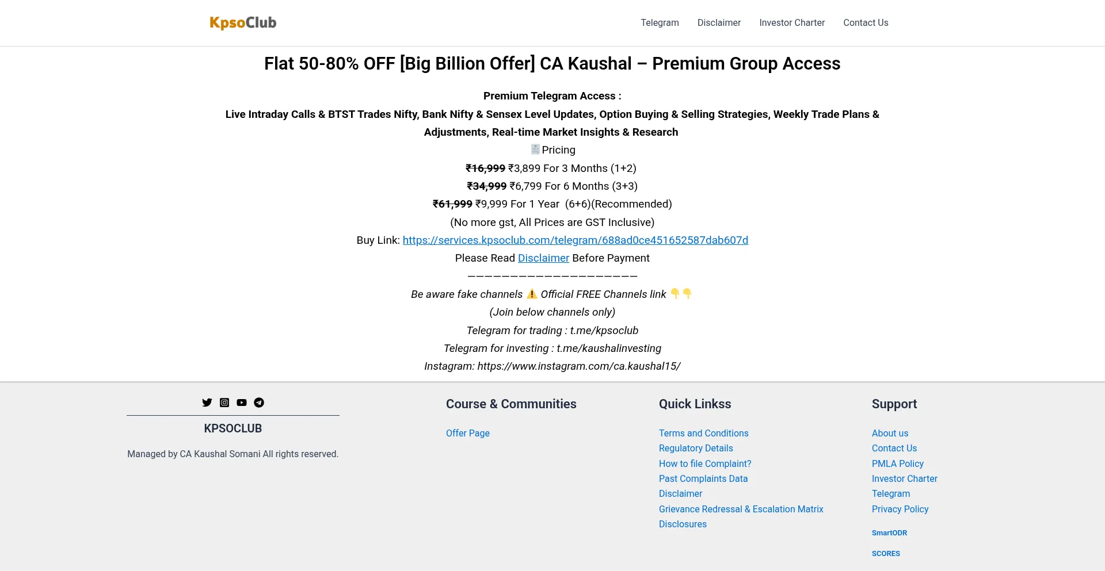The height and width of the screenshot is (571, 1105).
Task: Click the KpsoClub logo
Action: (243, 23)
